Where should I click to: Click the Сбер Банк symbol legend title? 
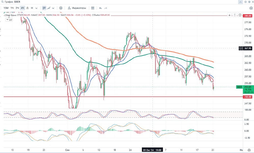(10, 15)
